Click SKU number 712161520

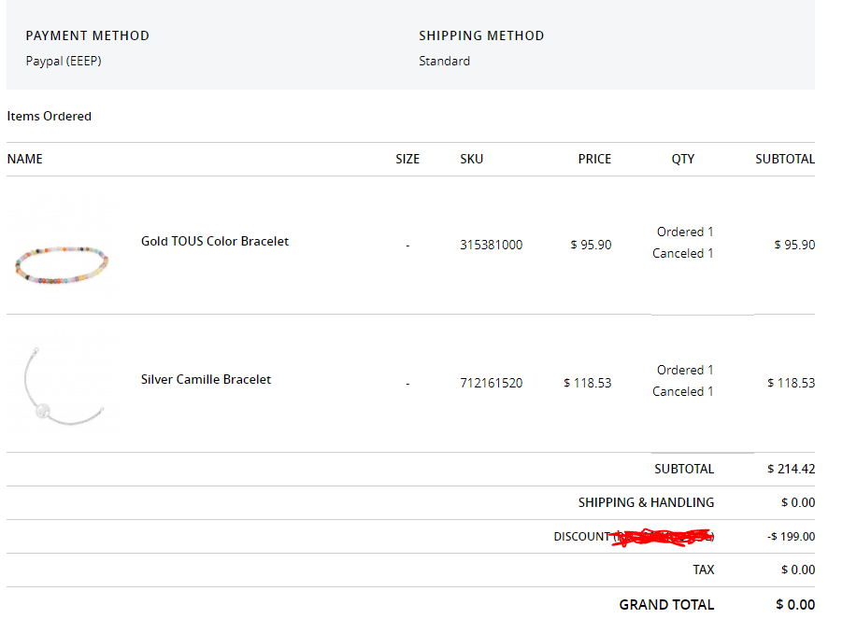pos(491,383)
